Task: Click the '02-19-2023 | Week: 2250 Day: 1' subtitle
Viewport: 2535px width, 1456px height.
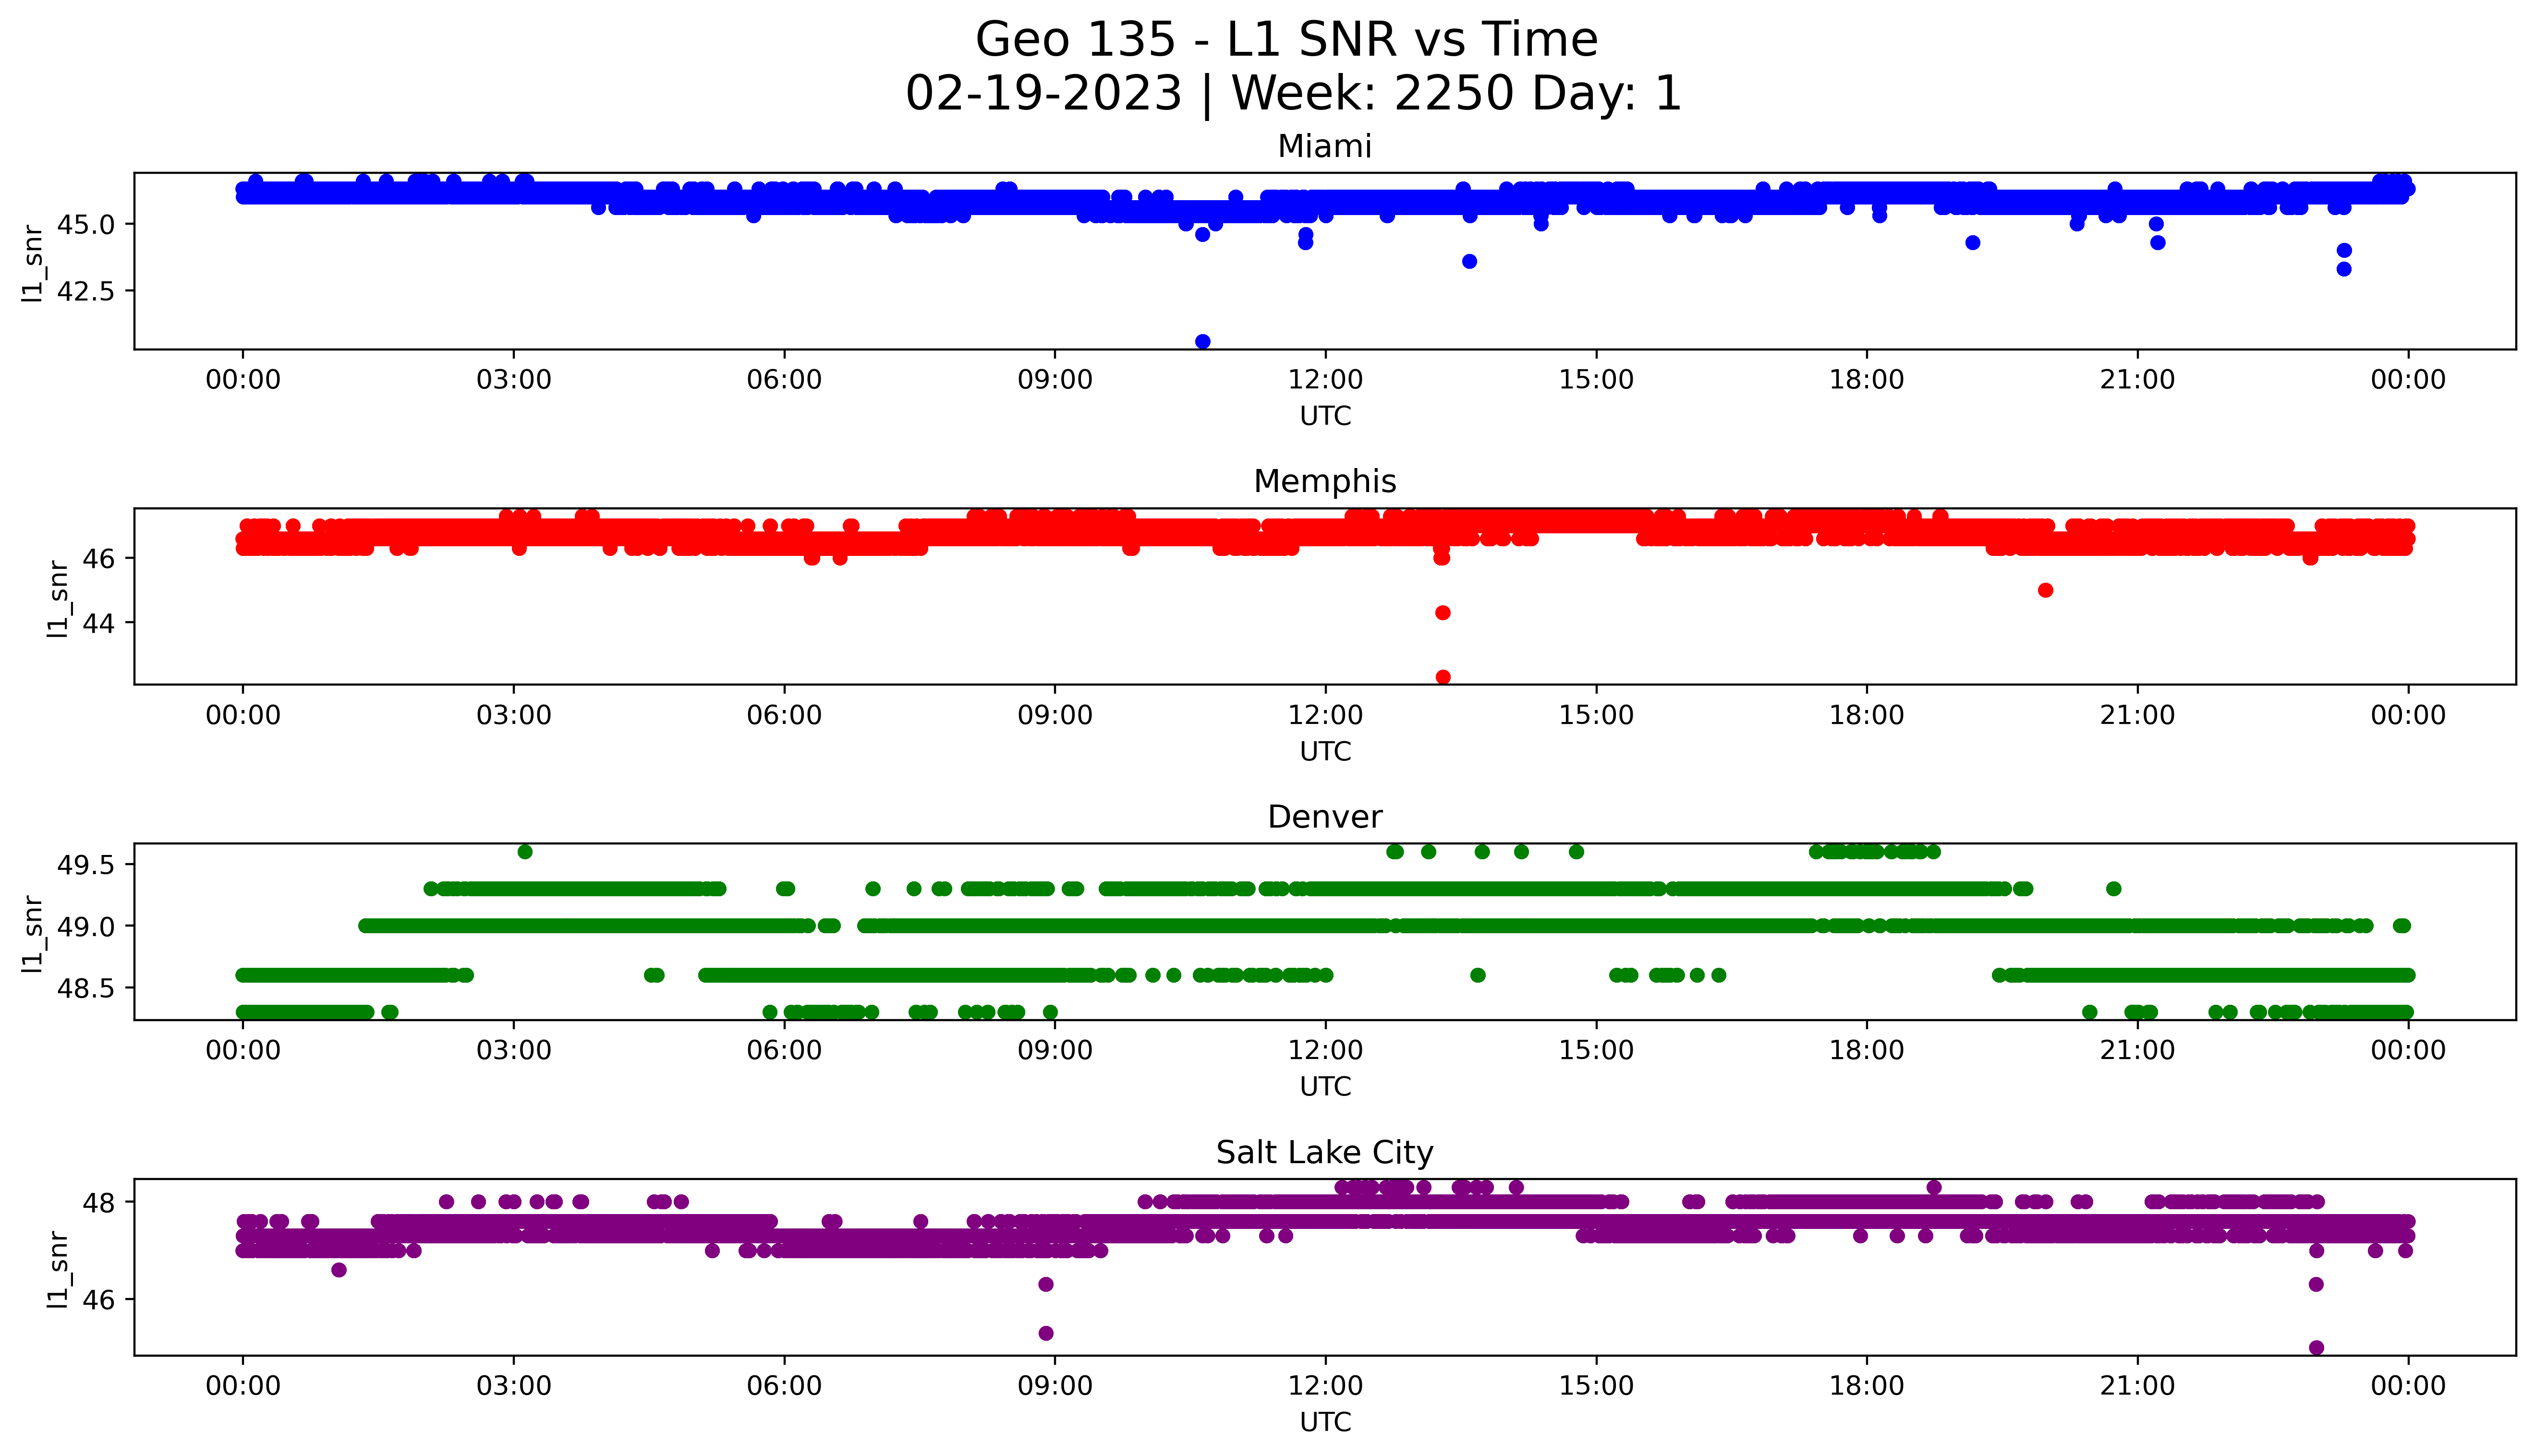Action: (x=1294, y=94)
